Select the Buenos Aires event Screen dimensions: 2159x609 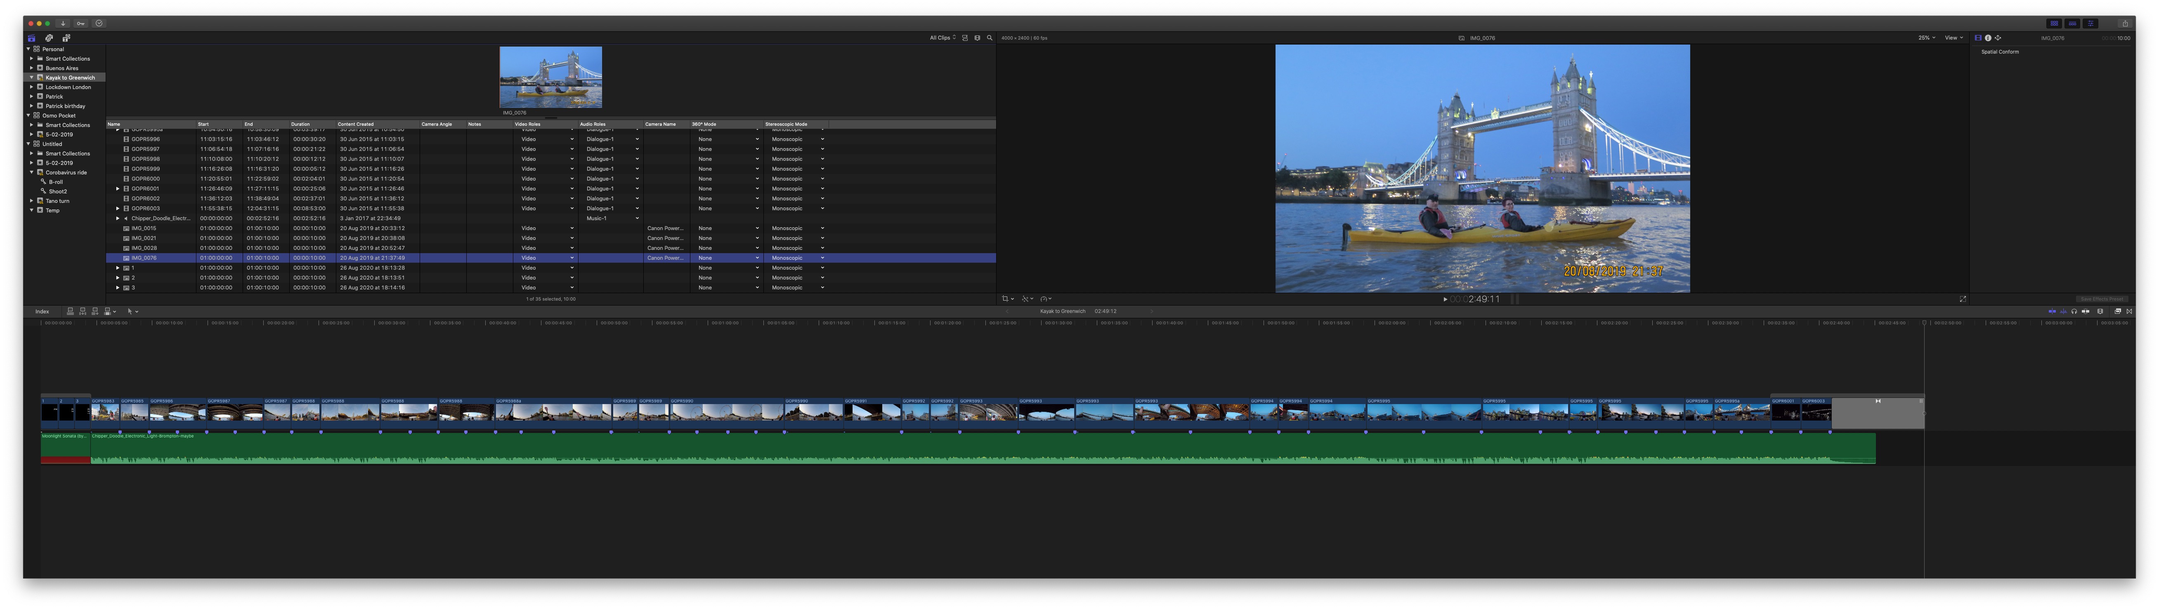pos(61,68)
